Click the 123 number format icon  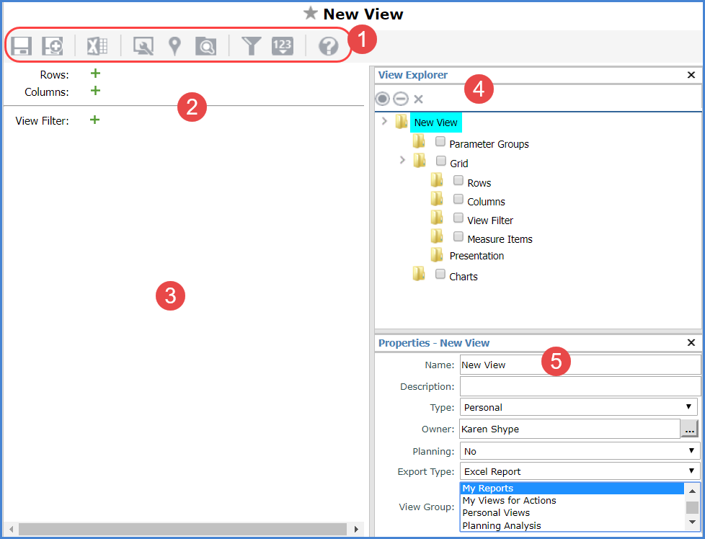pos(283,47)
